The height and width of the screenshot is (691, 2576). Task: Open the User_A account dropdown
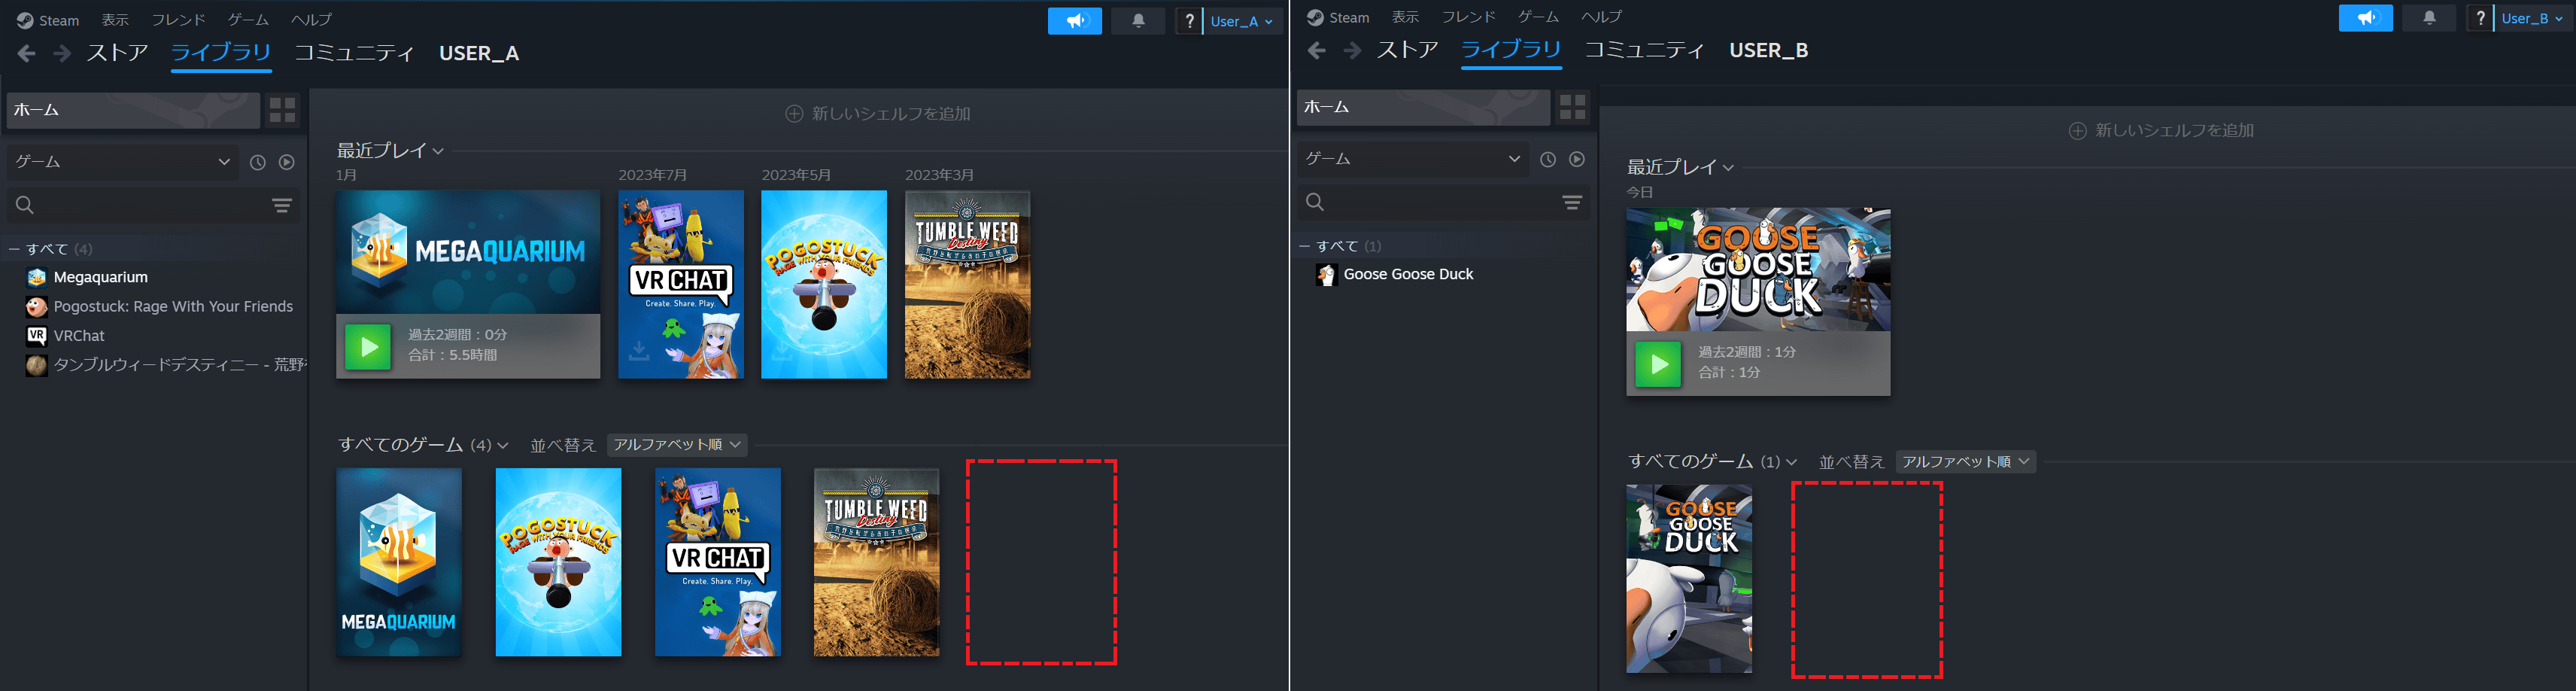[1242, 21]
